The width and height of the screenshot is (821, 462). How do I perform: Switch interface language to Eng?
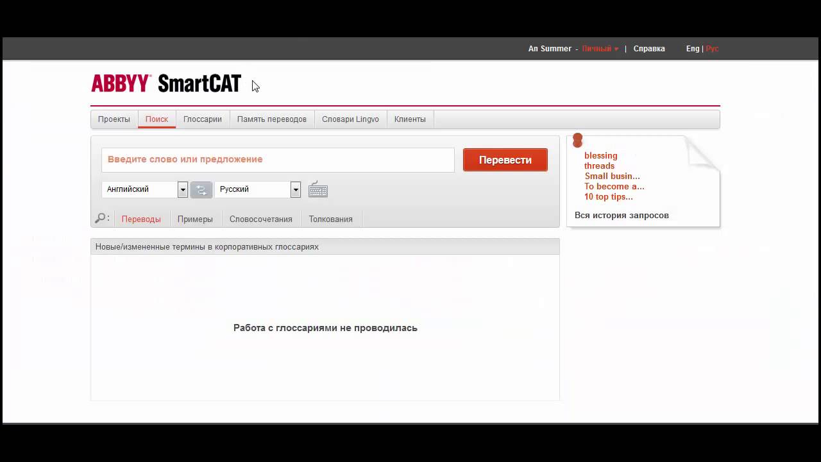pos(693,49)
